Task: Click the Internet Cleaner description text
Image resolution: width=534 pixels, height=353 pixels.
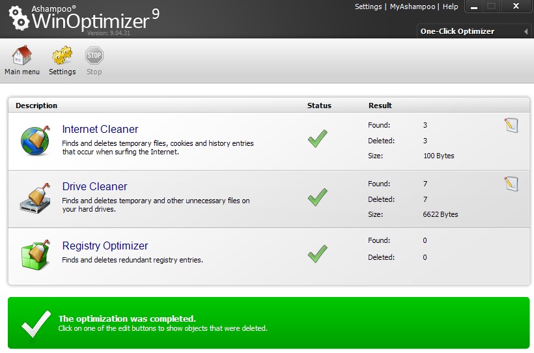Action: 158,148
